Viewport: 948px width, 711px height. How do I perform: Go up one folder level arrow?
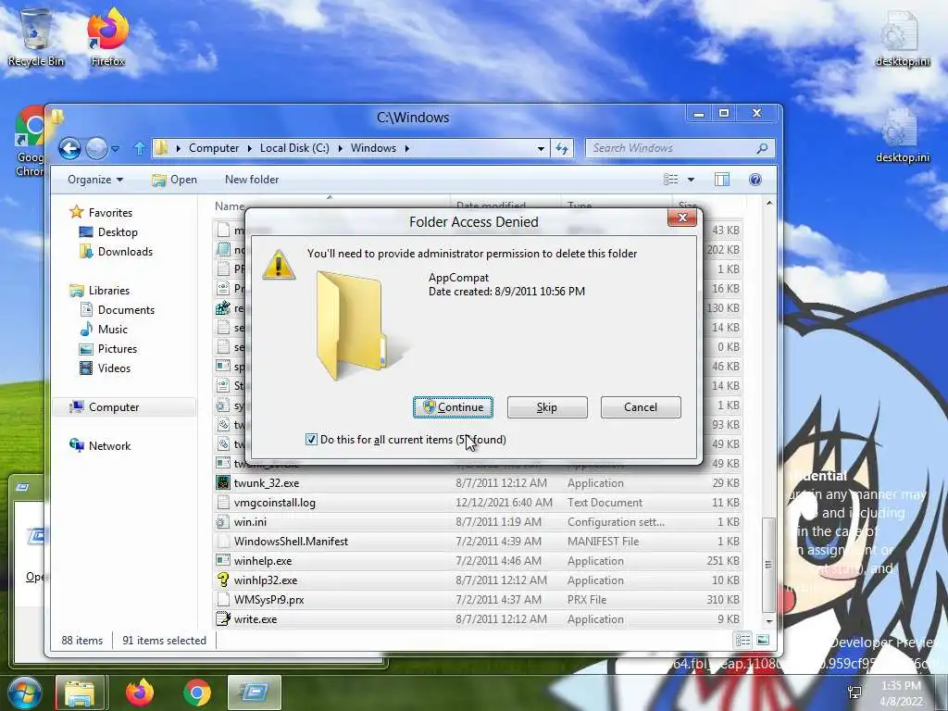tap(140, 148)
